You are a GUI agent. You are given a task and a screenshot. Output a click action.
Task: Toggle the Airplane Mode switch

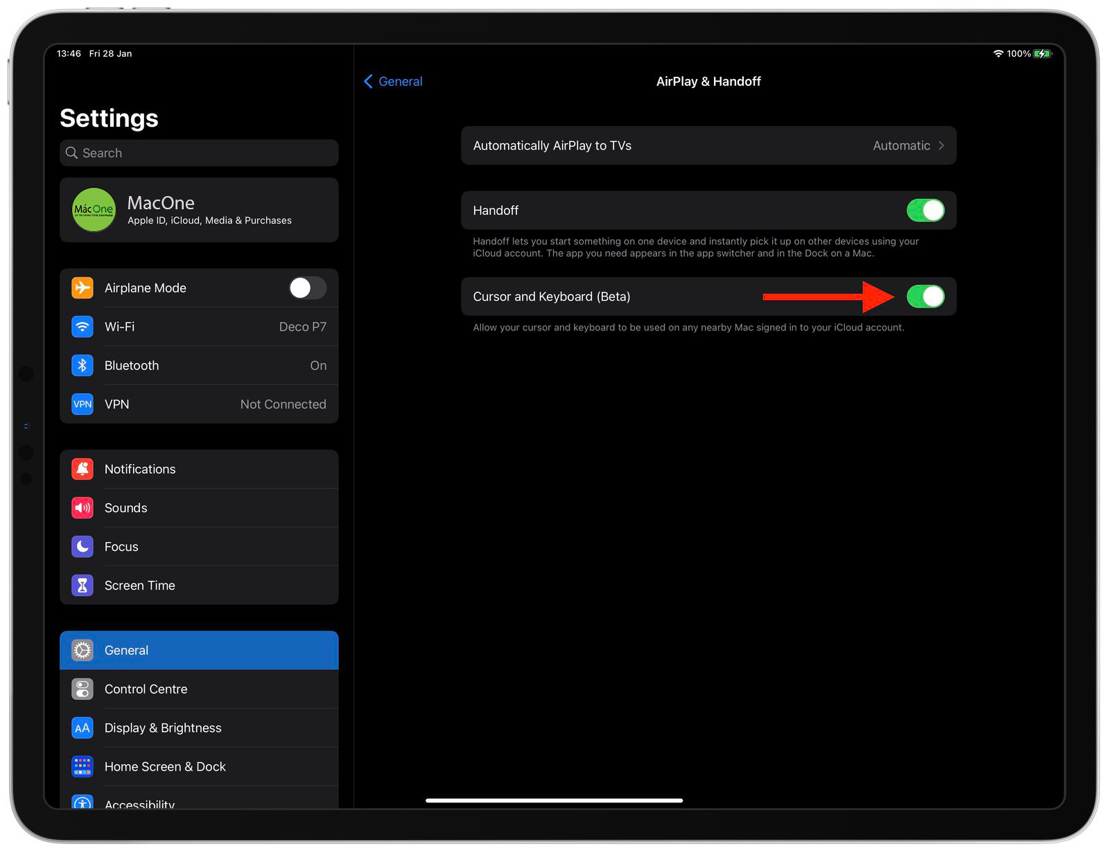click(308, 288)
